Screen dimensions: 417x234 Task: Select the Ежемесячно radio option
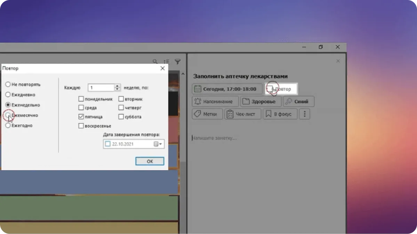click(x=8, y=115)
